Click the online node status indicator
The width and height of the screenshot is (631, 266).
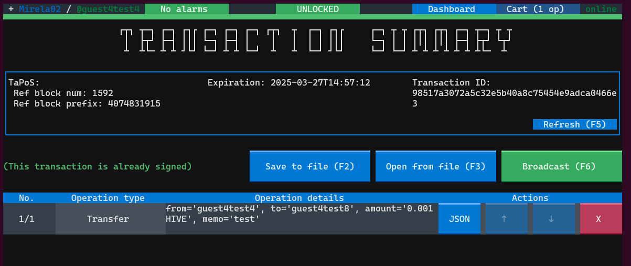coord(601,9)
